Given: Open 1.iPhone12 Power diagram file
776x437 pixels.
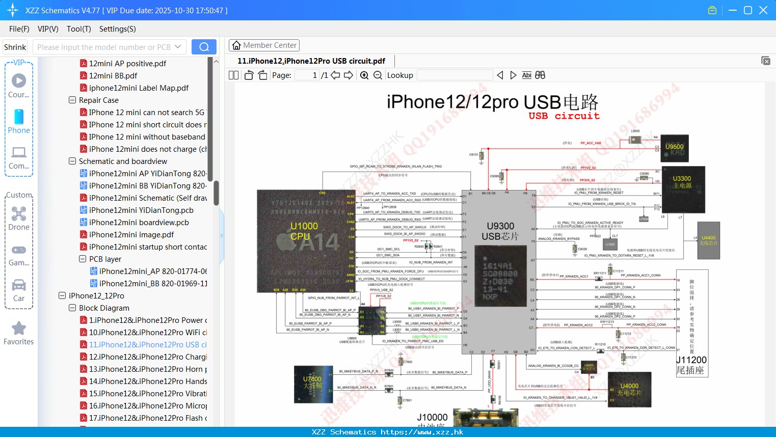Looking at the screenshot, I should (143, 320).
